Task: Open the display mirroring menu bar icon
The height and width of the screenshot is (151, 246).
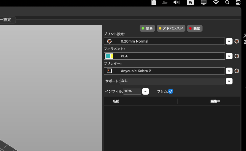Action: tap(204, 2)
